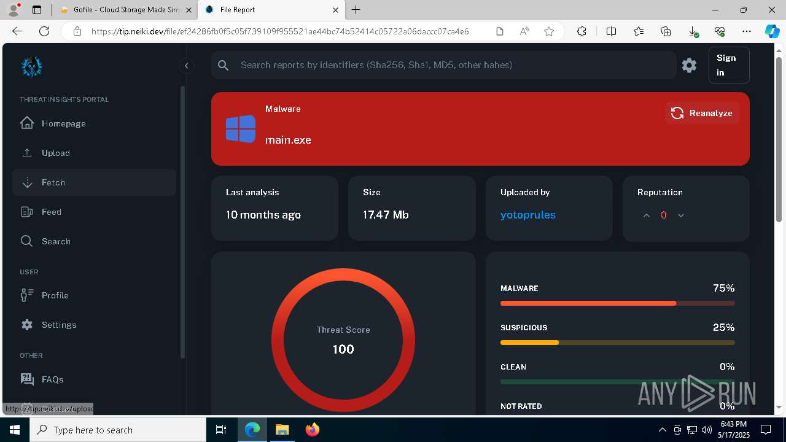The image size is (786, 442).
Task: Open the Search sidebar item
Action: [x=94, y=241]
